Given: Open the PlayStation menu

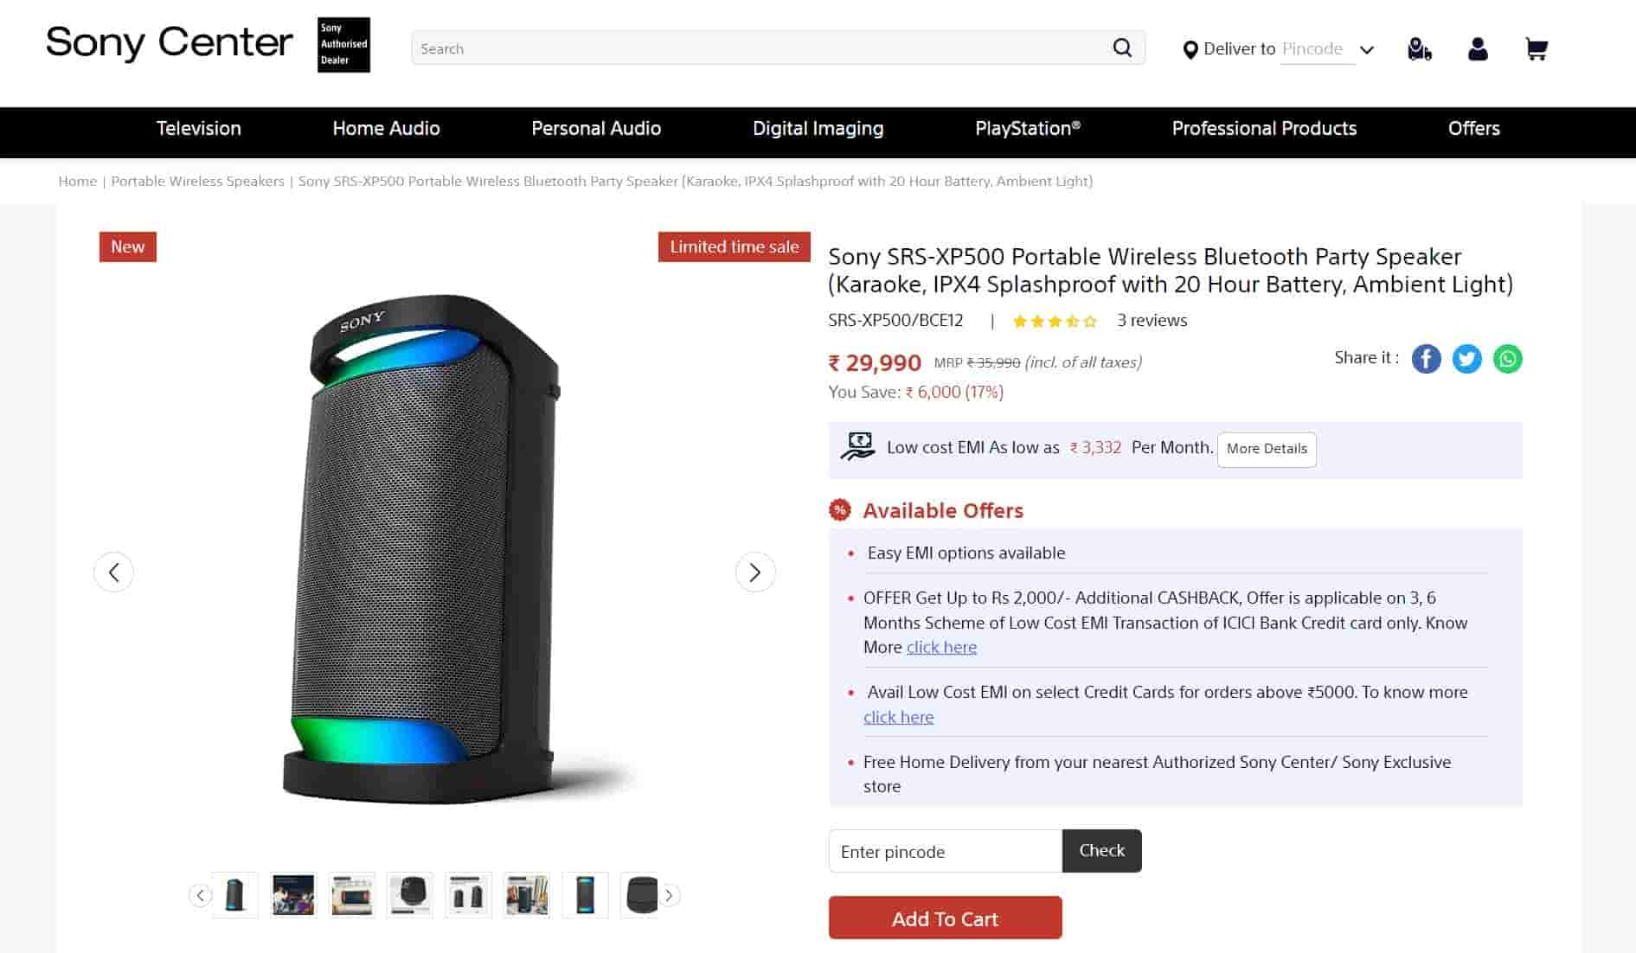Looking at the screenshot, I should coord(1027,128).
